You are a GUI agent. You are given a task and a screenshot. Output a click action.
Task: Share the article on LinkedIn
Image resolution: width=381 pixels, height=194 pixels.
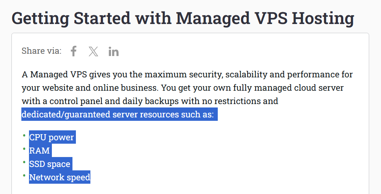(x=114, y=51)
